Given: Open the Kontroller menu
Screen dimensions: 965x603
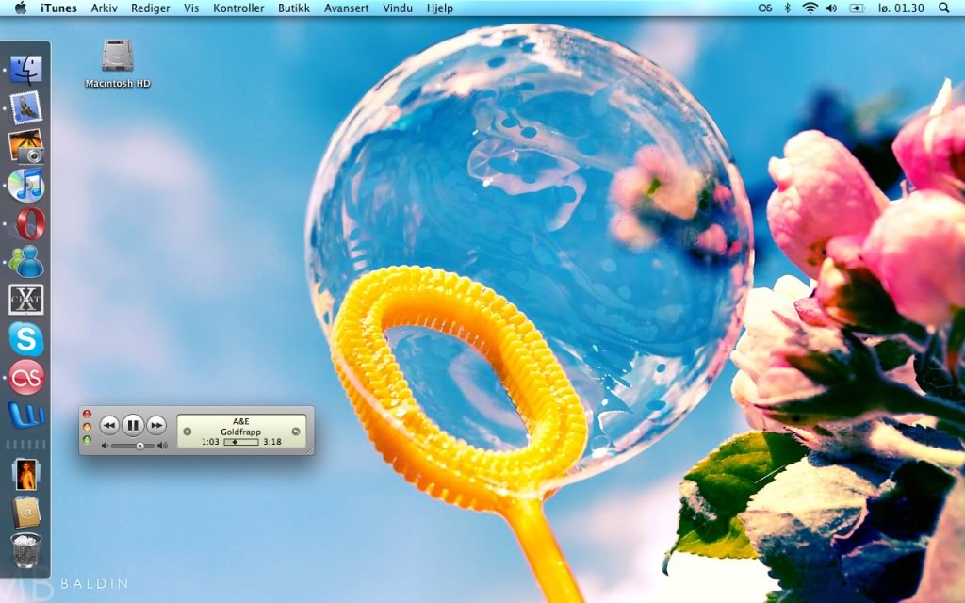Looking at the screenshot, I should pos(238,8).
